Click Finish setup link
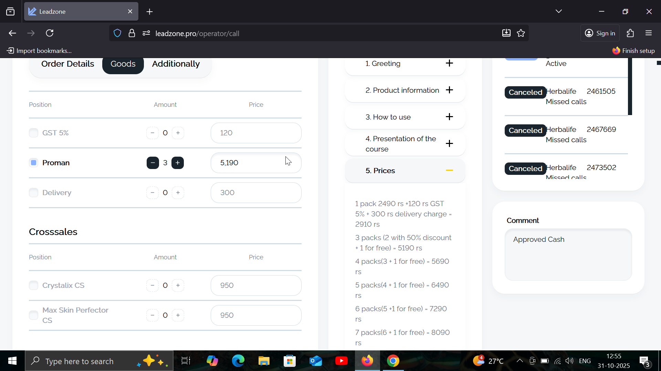 [633, 51]
